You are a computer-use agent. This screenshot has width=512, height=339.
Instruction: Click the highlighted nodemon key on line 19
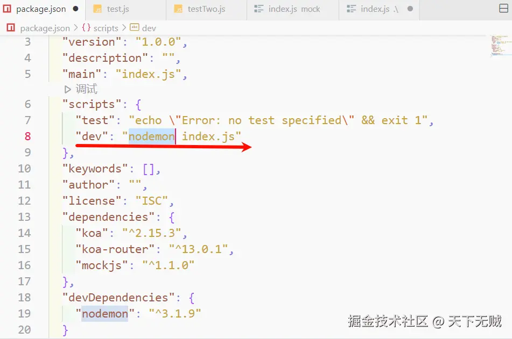105,314
